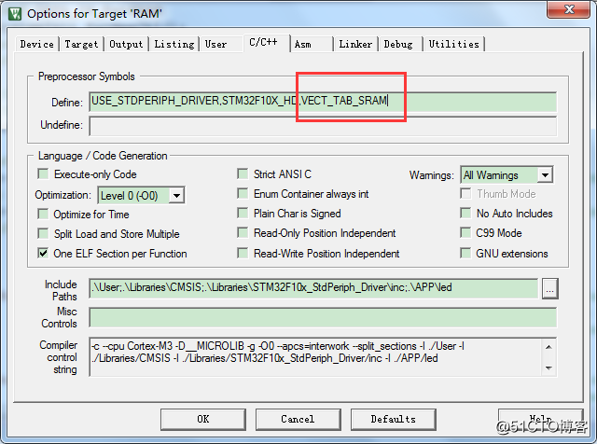
Task: Click the Help button
Action: click(x=541, y=419)
